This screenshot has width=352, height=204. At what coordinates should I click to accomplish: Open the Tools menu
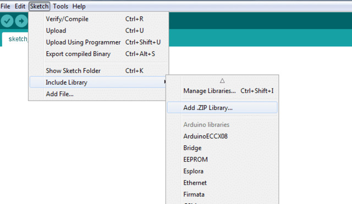coord(61,6)
